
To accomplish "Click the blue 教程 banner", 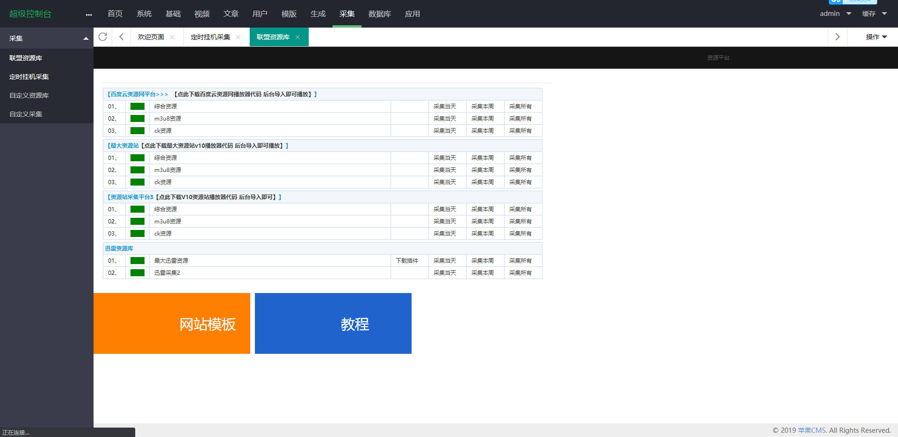I will 333,323.
